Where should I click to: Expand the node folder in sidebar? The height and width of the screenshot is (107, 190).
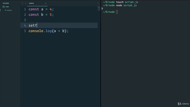pyautogui.click(x=7, y=7)
